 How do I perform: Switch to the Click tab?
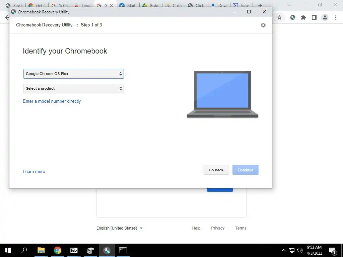pos(196,5)
